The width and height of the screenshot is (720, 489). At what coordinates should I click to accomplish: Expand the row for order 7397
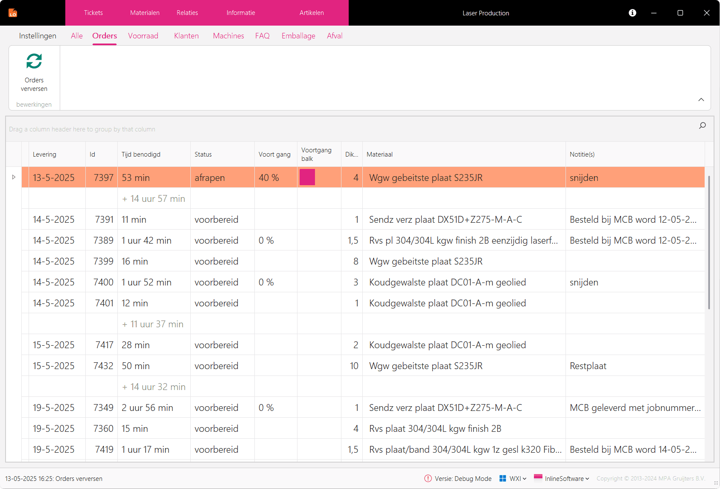tap(14, 177)
